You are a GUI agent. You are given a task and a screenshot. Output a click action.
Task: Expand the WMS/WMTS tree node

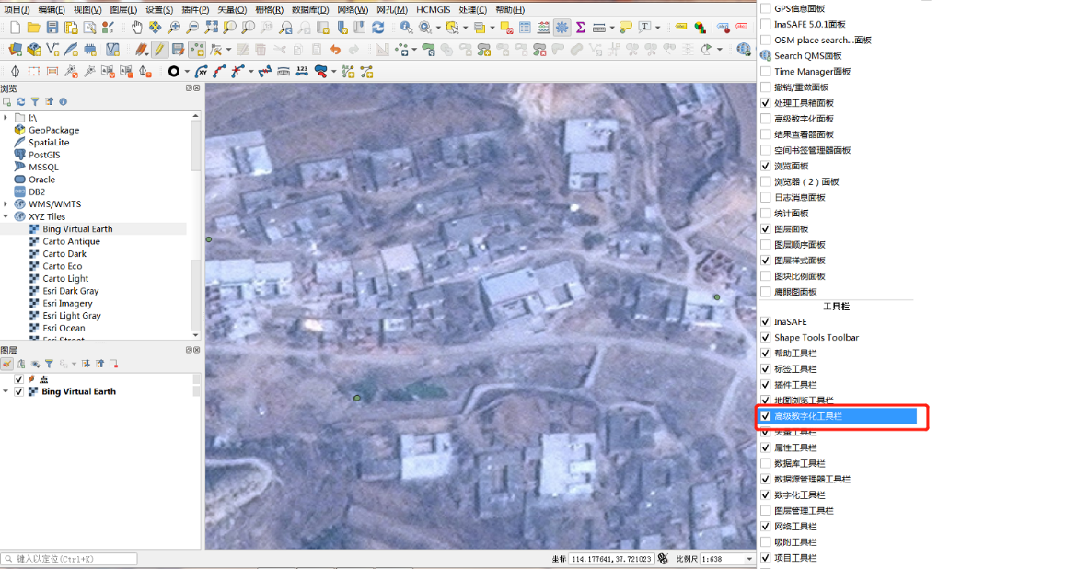pyautogui.click(x=6, y=204)
